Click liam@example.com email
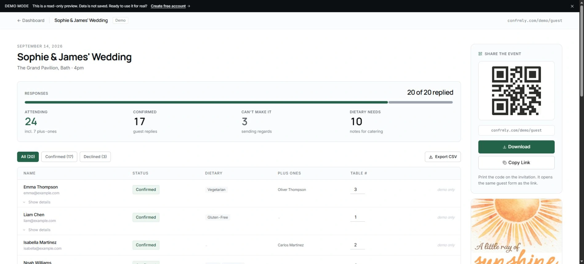 tap(39, 221)
